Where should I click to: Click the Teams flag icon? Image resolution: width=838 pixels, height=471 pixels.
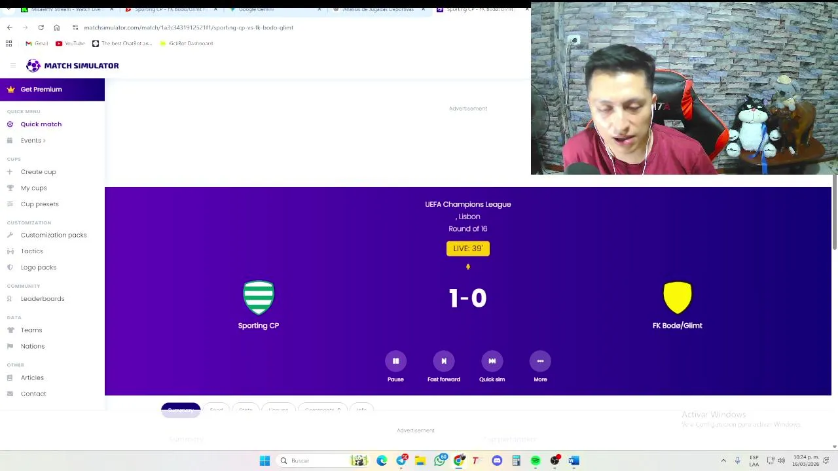[x=10, y=330]
